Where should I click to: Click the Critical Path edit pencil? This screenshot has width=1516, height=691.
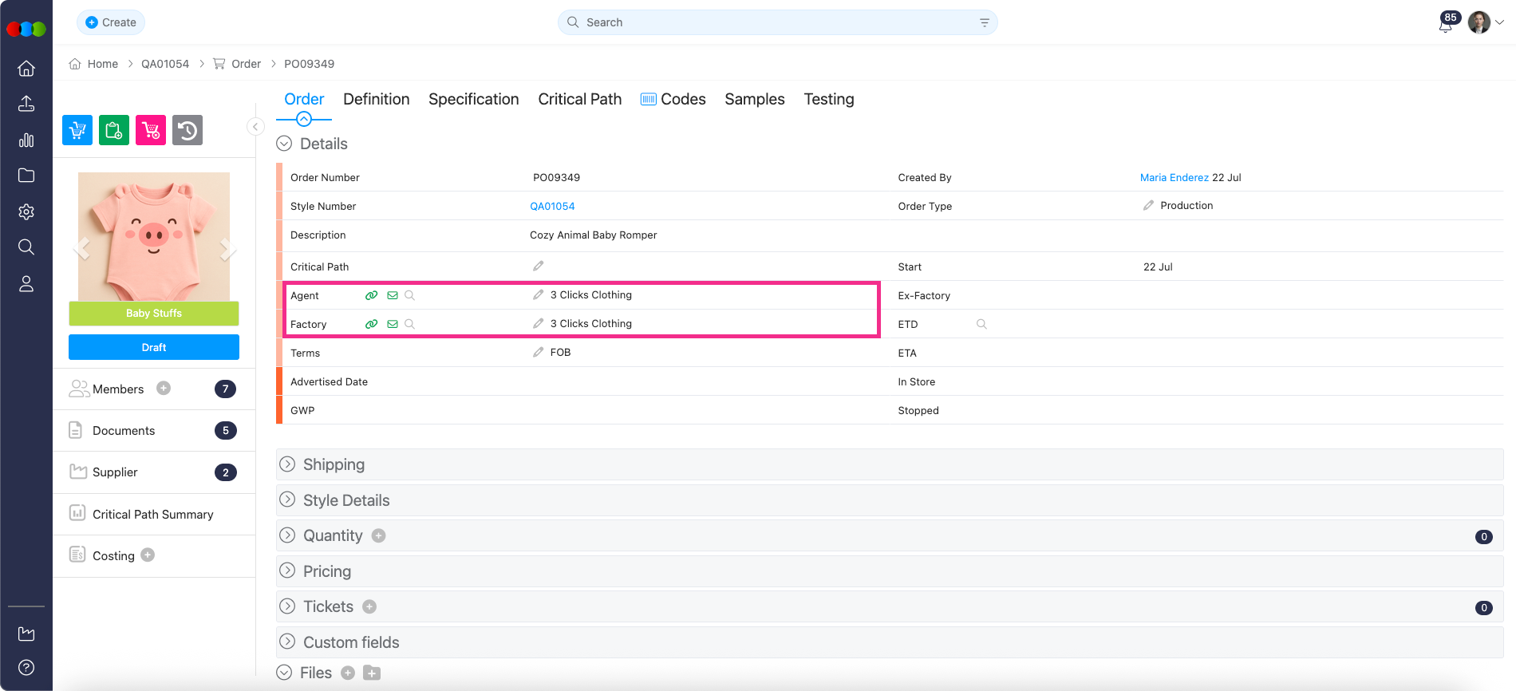pyautogui.click(x=539, y=267)
